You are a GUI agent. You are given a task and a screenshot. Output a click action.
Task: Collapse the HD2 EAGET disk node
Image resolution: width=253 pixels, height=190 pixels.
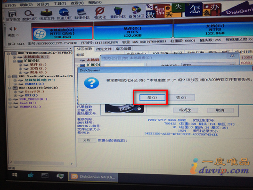(10, 88)
